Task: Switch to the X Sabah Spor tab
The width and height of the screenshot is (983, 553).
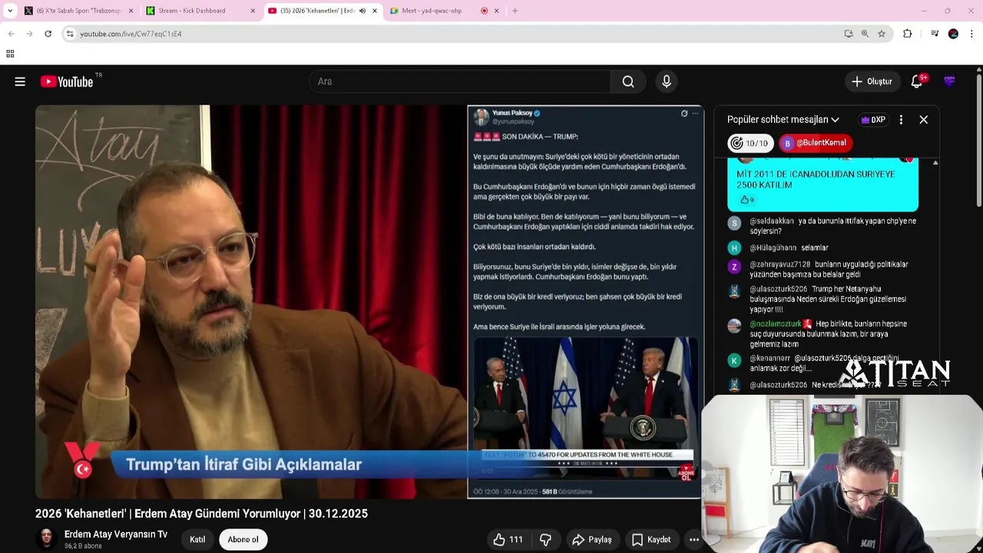Action: [x=78, y=11]
